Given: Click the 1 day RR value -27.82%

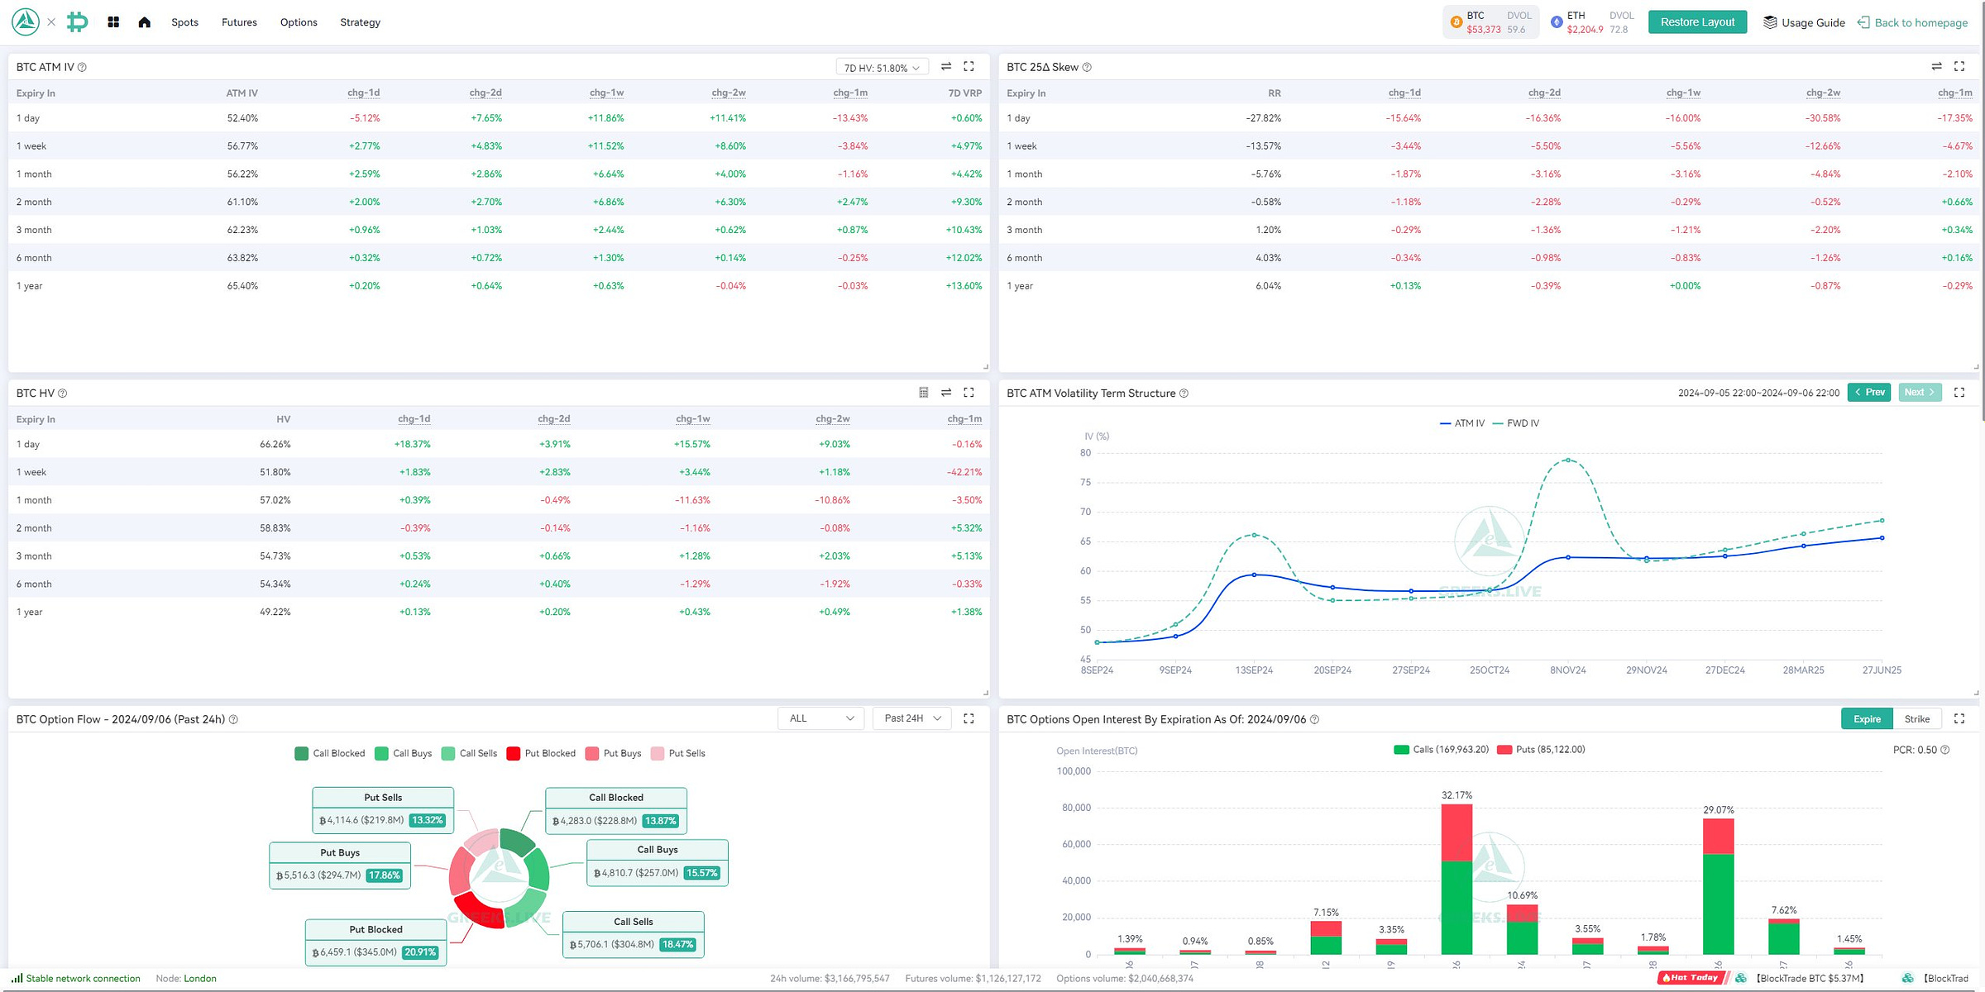Looking at the screenshot, I should point(1263,118).
